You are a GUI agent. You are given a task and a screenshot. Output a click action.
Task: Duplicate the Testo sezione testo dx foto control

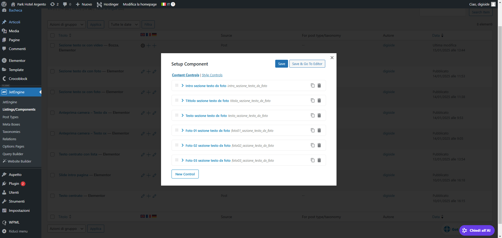pos(312,115)
